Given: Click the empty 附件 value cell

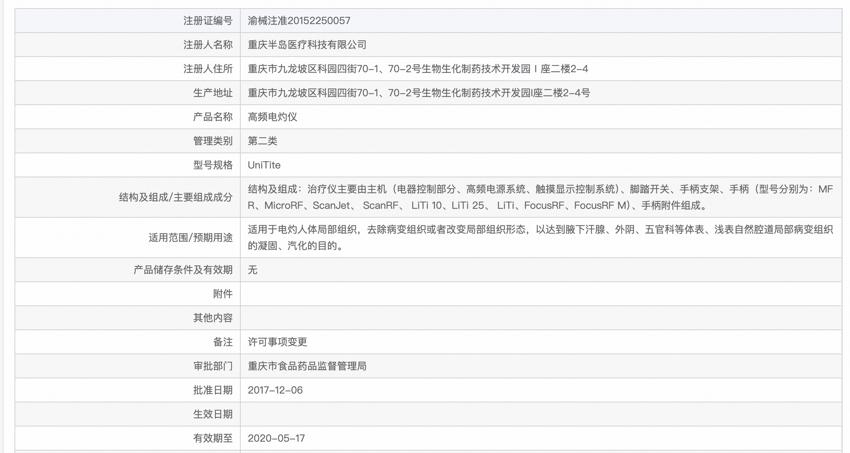Looking at the screenshot, I should click(x=540, y=294).
